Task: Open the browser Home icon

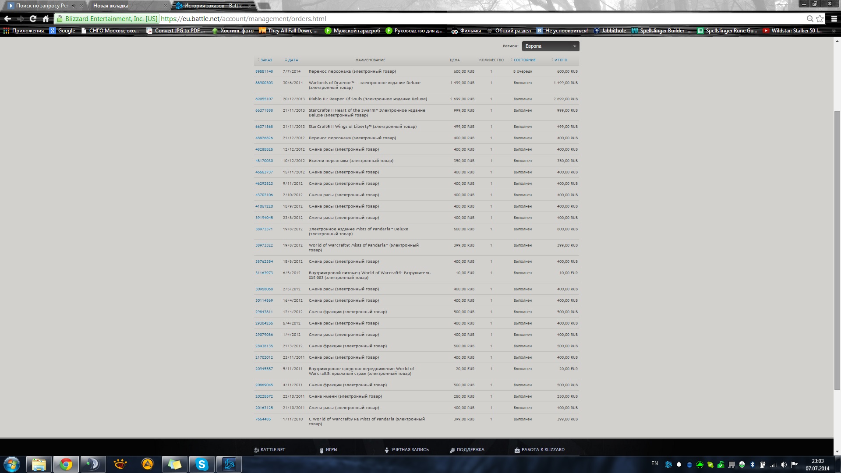Action: click(46, 19)
